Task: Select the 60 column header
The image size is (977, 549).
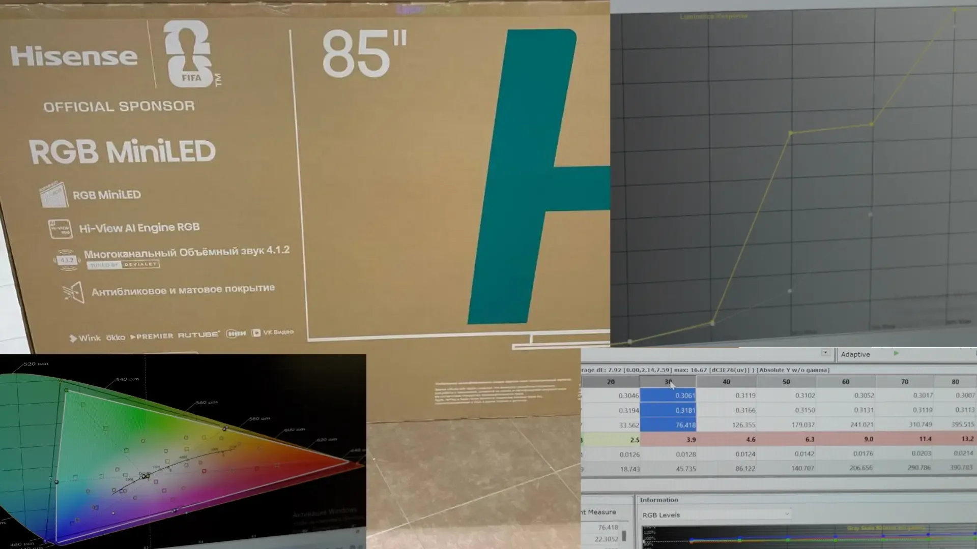Action: click(x=845, y=382)
